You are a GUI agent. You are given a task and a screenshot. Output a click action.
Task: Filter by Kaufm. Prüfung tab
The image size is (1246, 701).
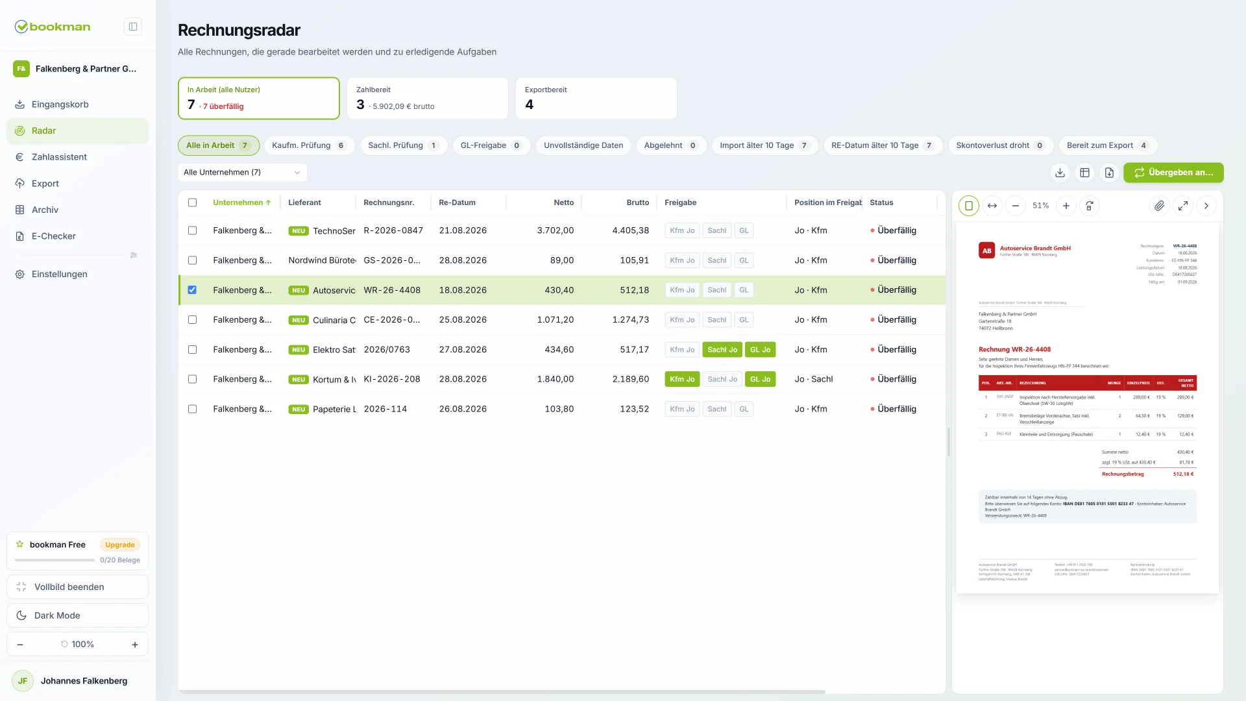309,145
